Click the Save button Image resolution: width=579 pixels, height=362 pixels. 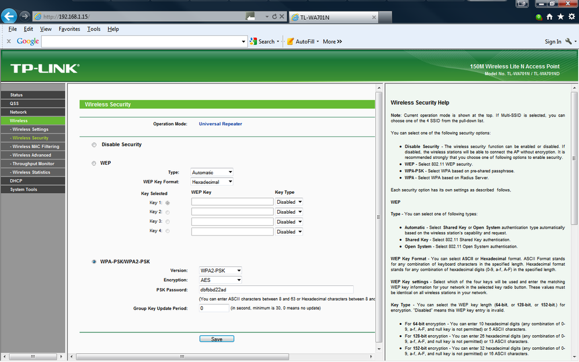(217, 339)
